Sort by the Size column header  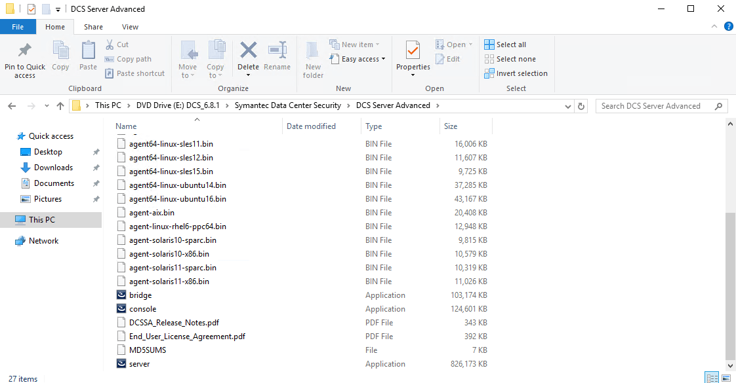pos(451,126)
